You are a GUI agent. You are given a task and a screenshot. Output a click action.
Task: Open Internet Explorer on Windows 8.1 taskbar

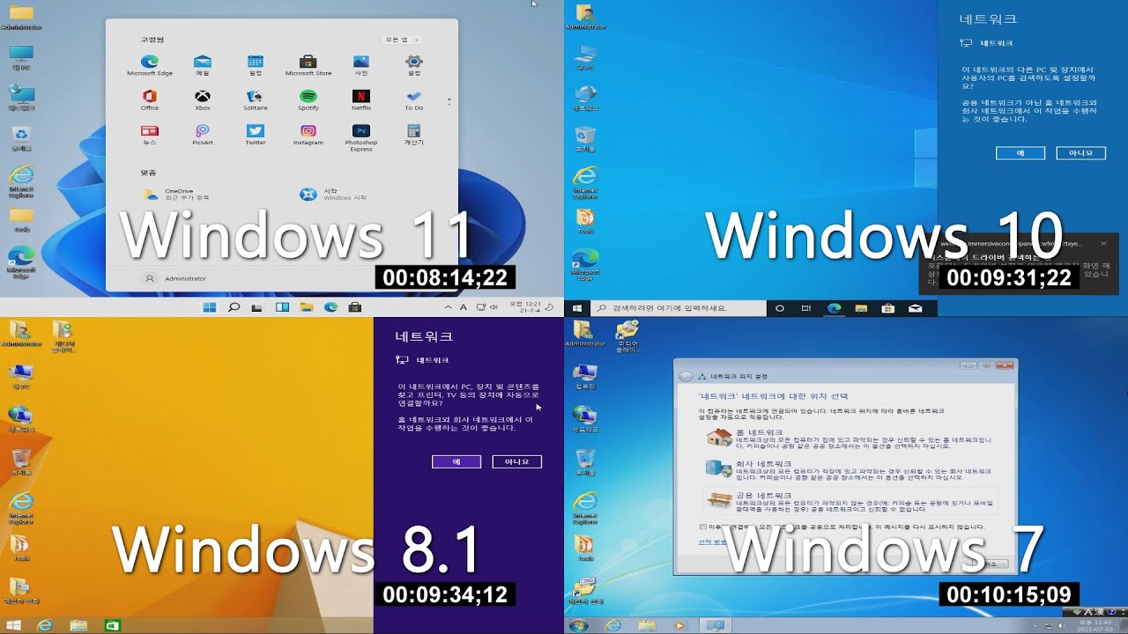(x=45, y=625)
